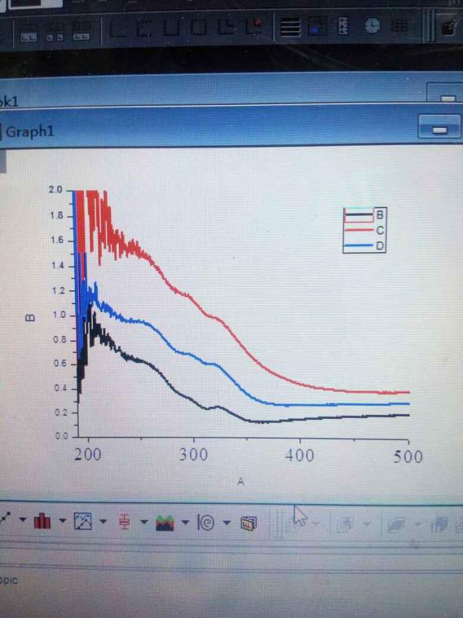Click the red-marked axis icon in top toolbar
463x618 pixels.
254,27
